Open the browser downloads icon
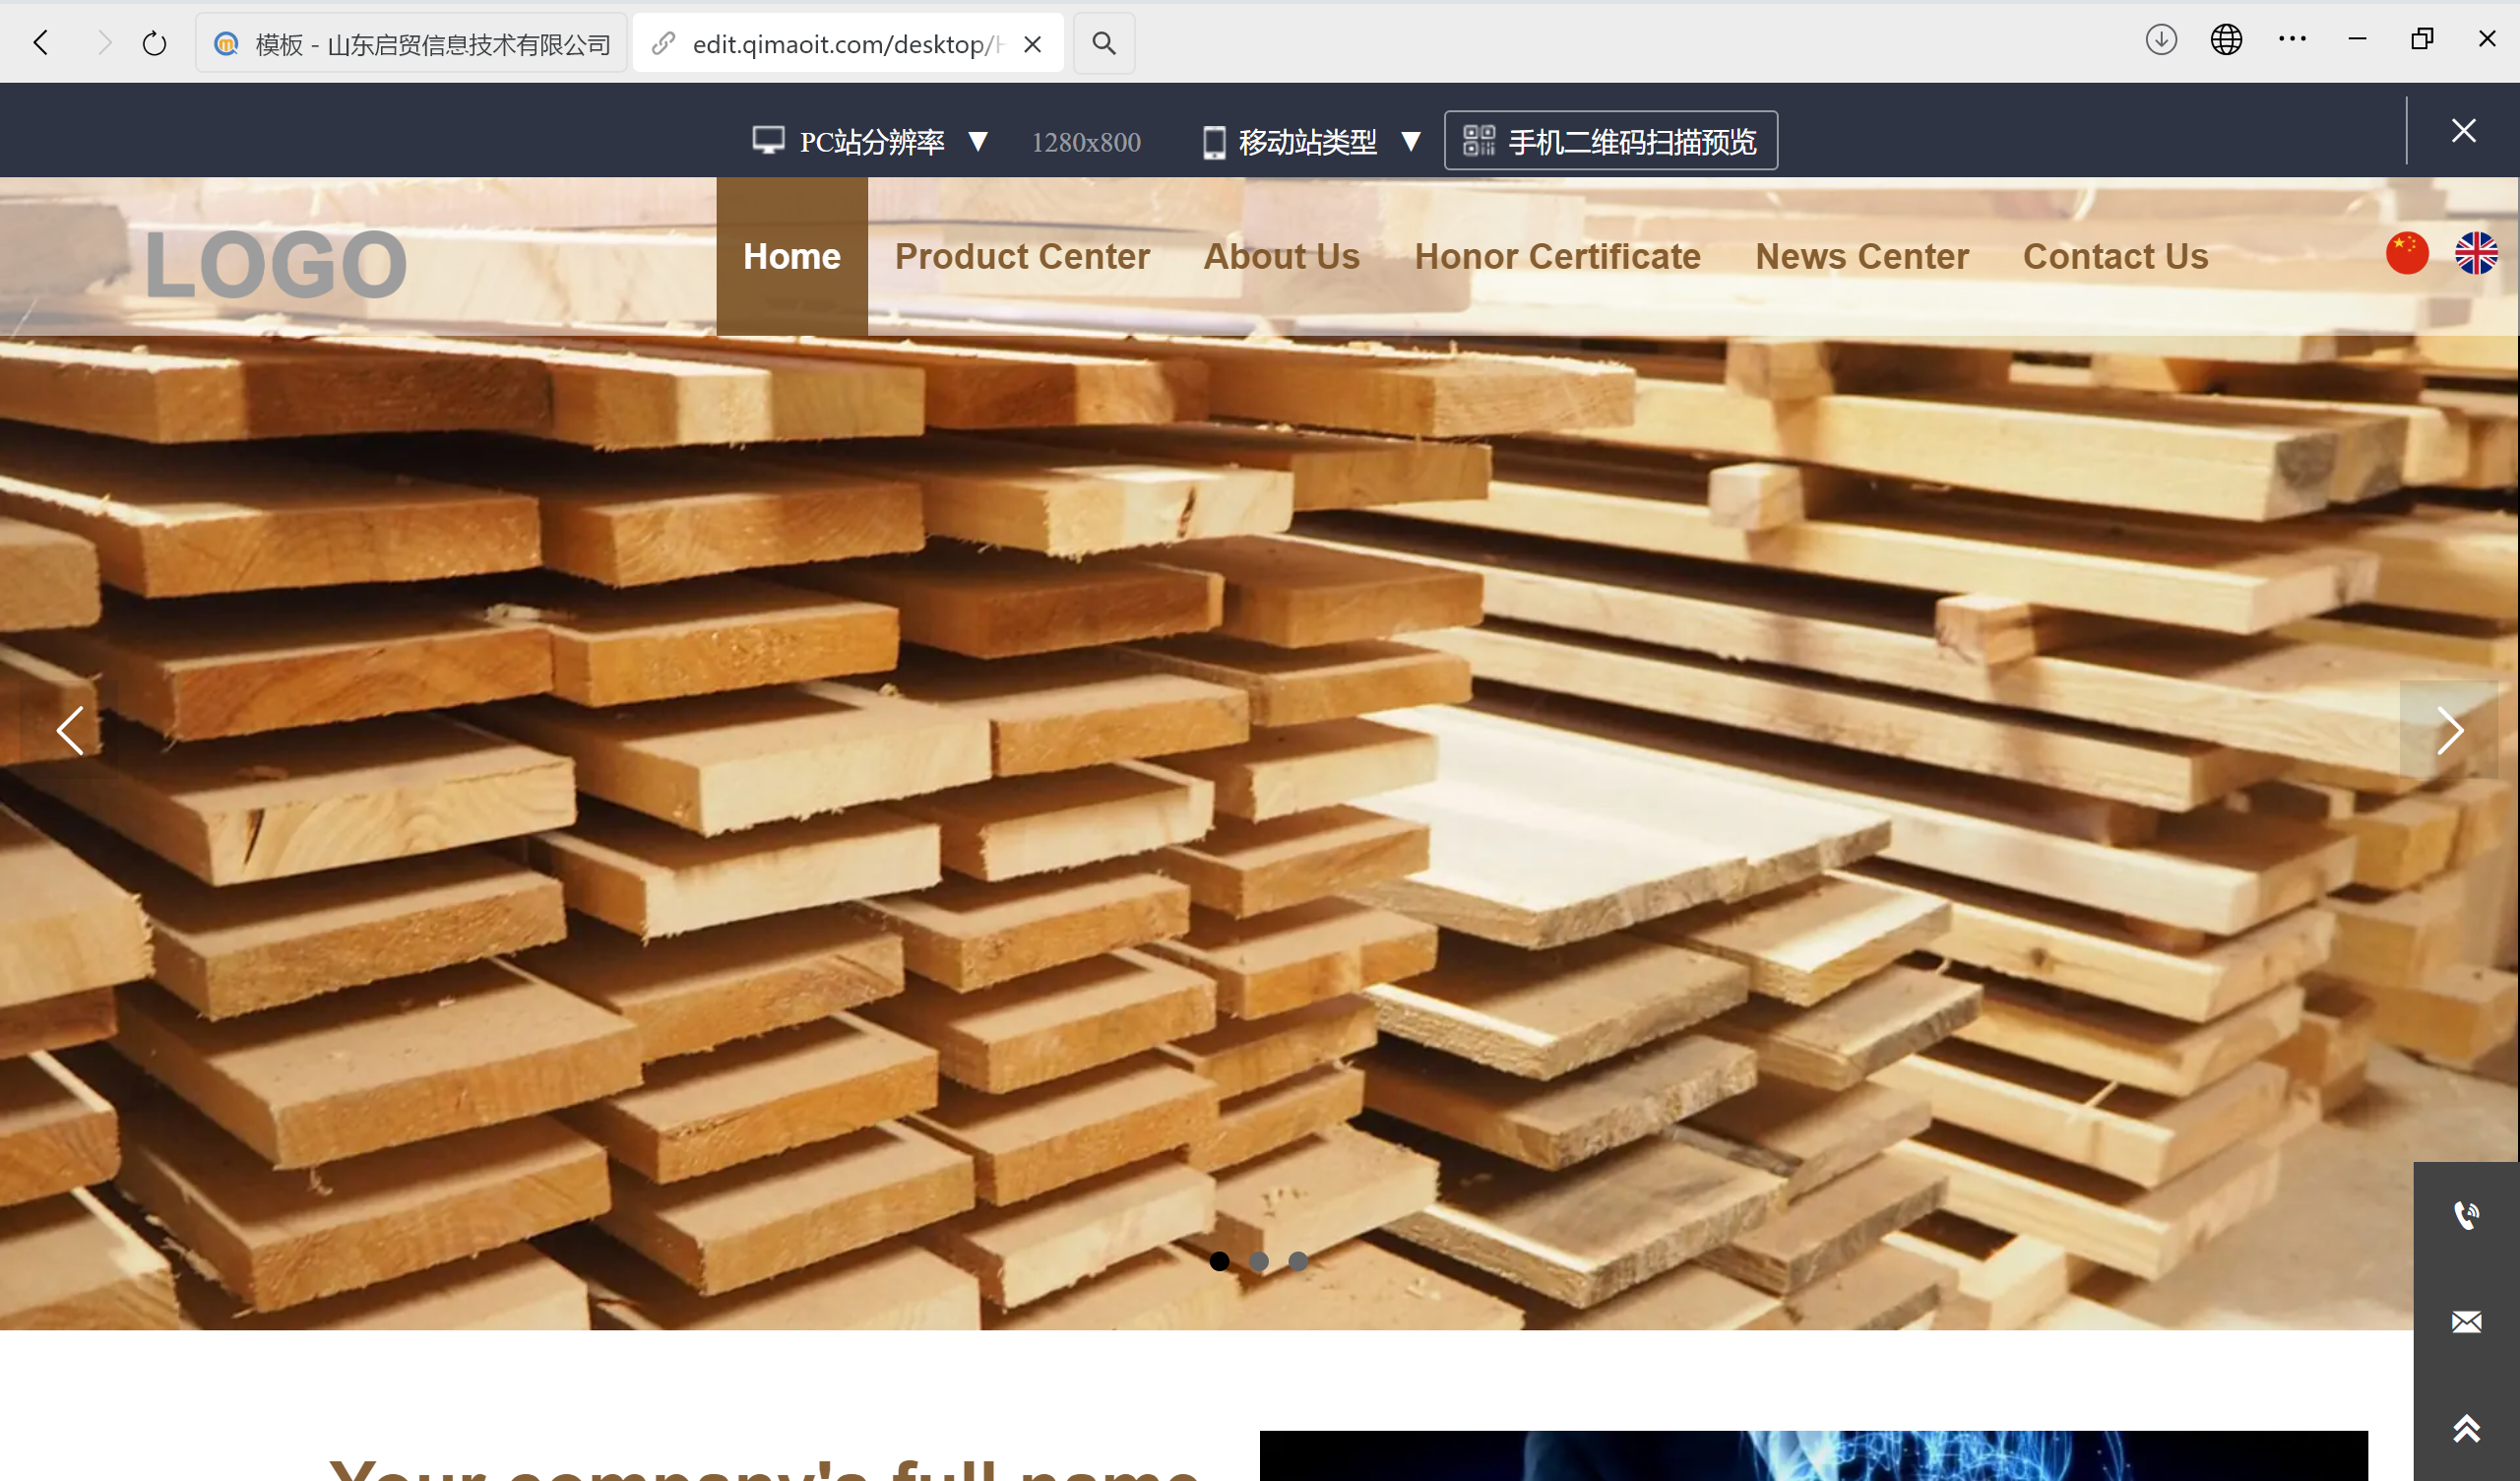This screenshot has width=2520, height=1481. [2161, 40]
